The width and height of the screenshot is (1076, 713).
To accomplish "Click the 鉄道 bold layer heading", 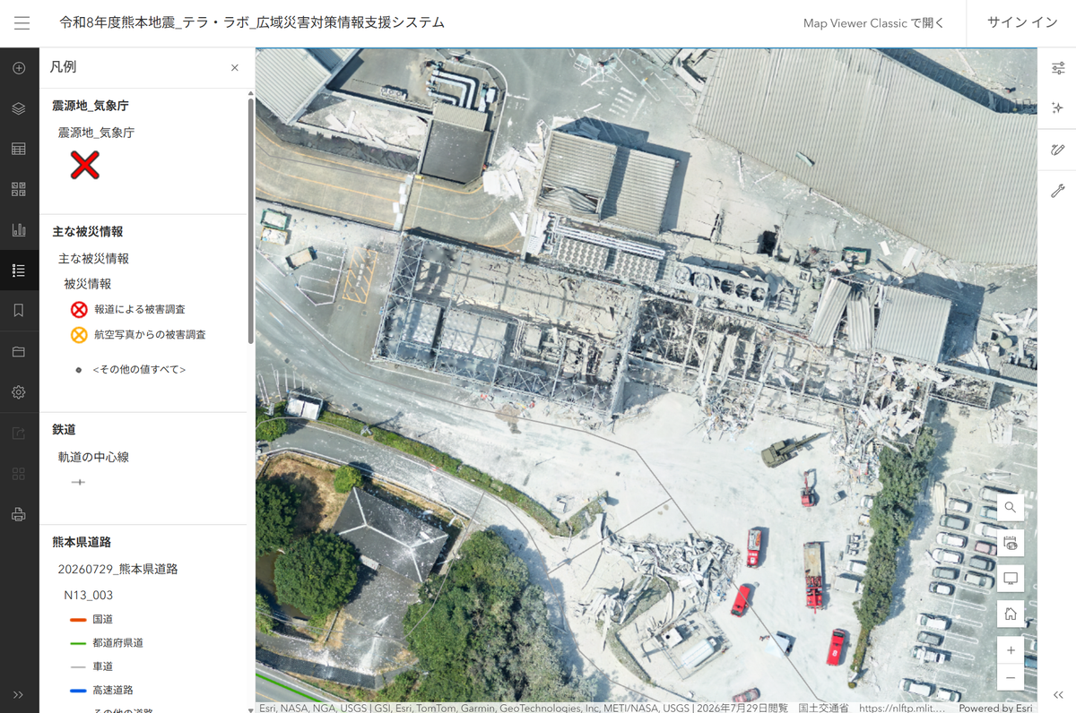I will (x=64, y=430).
